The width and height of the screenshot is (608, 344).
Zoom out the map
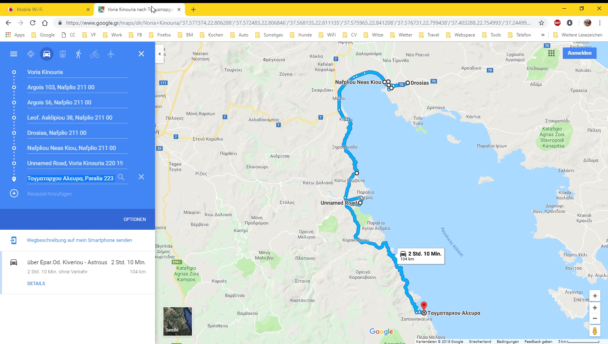coord(595,319)
